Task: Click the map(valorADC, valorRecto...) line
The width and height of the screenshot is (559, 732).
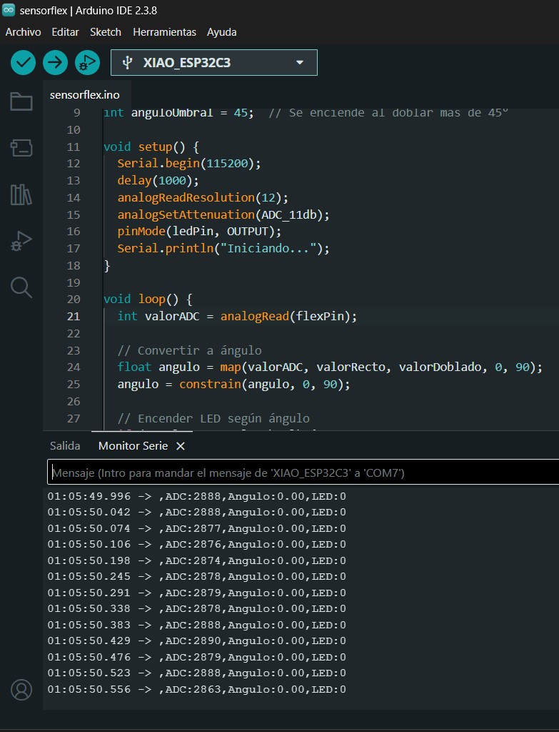Action: point(330,367)
